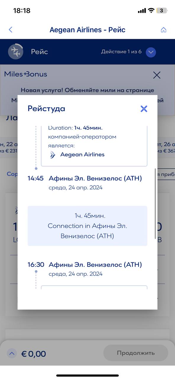Screen dimensions: 175x380
Task: Click the Продолжить button
Action: pyautogui.click(x=136, y=353)
